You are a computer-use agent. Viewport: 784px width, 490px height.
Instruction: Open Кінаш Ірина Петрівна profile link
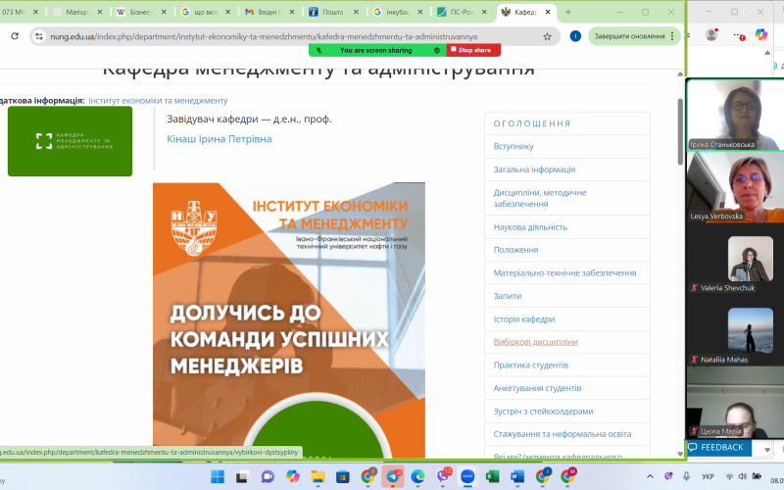(x=220, y=139)
